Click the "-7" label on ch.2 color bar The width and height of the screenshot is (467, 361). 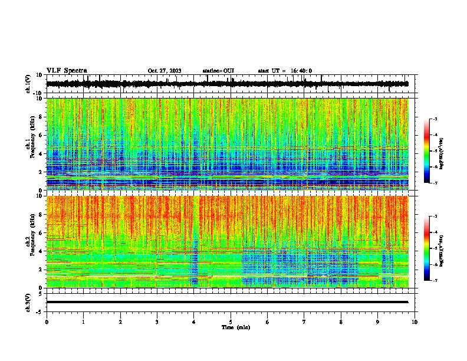[x=435, y=280]
